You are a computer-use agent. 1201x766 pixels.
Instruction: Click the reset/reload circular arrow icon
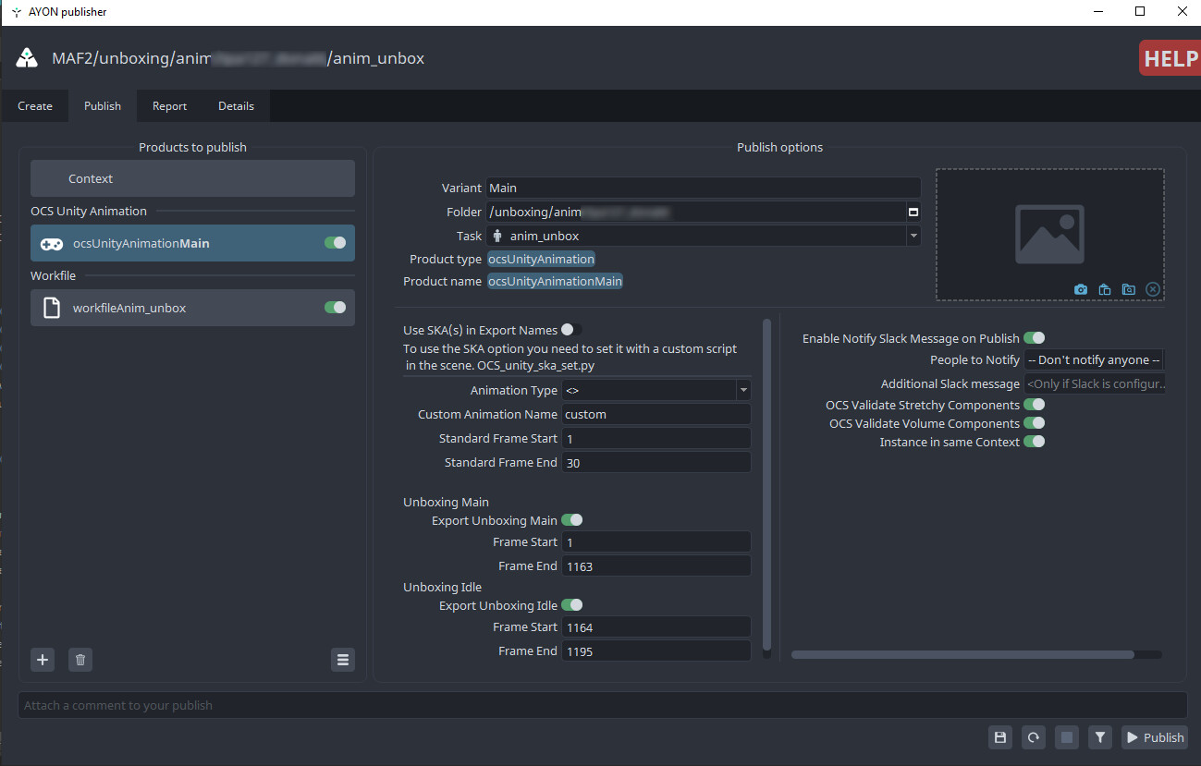tap(1034, 737)
